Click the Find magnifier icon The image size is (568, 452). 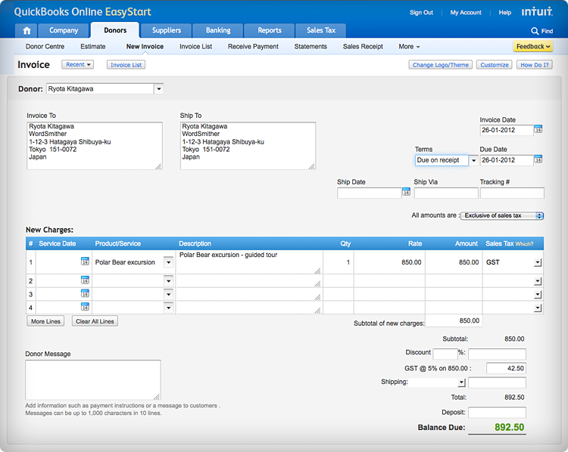tap(535, 31)
